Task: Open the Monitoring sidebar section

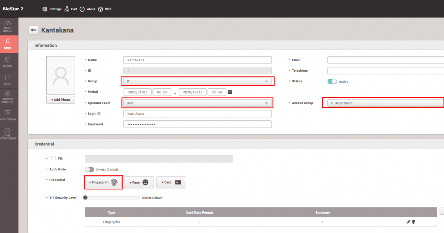Action: tap(8, 115)
